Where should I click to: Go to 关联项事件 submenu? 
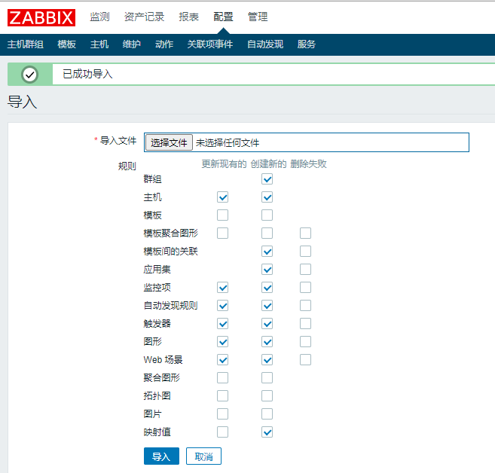(x=210, y=44)
